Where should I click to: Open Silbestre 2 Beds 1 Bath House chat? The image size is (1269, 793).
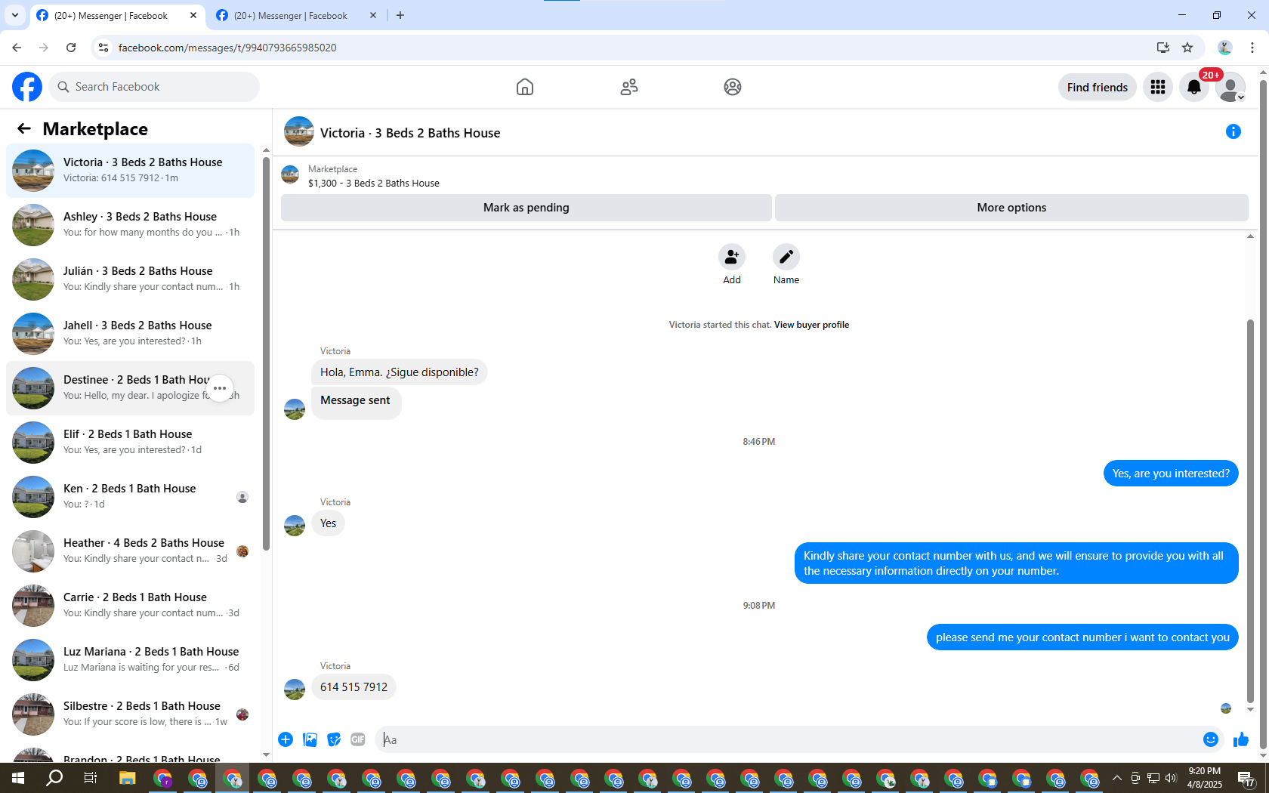point(131,714)
